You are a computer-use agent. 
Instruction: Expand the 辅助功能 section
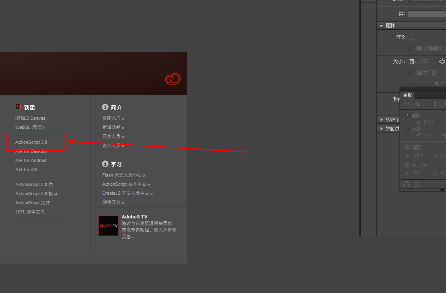(x=381, y=129)
